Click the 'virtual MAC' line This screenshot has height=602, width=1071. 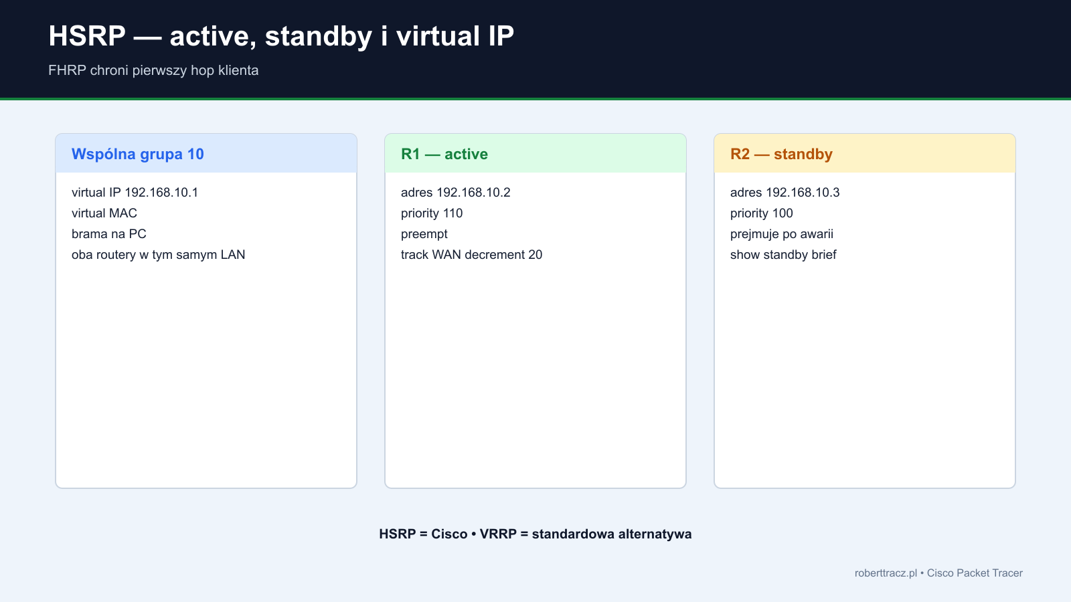pyautogui.click(x=104, y=213)
